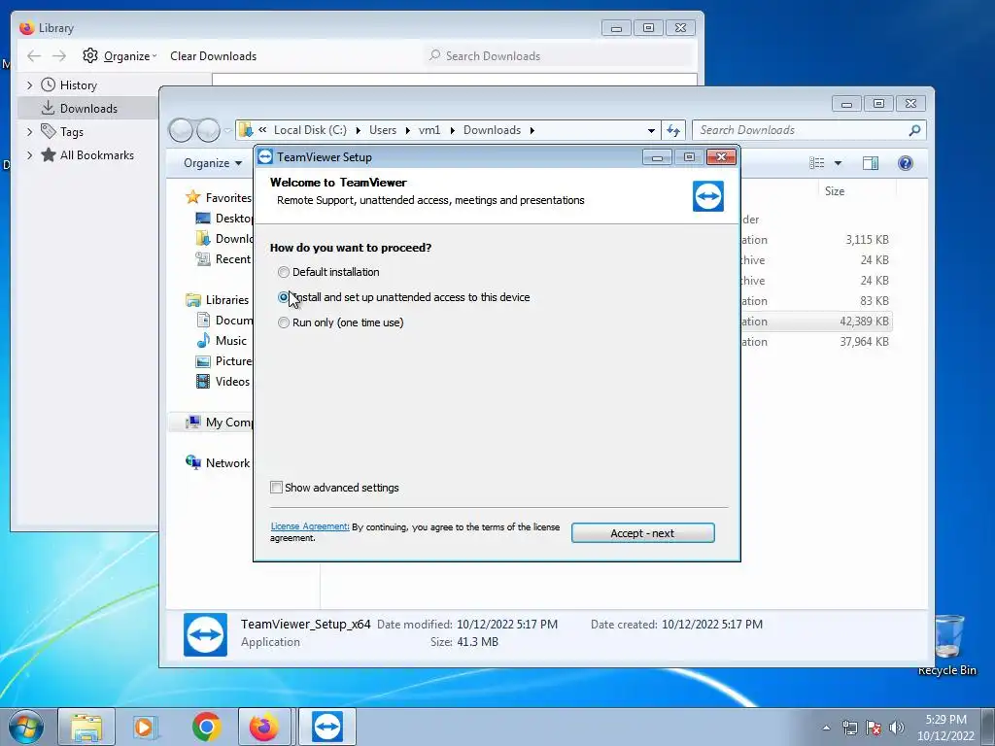Click Explorer forward navigation button
Viewport: 995px width, 746px height.
(x=208, y=130)
